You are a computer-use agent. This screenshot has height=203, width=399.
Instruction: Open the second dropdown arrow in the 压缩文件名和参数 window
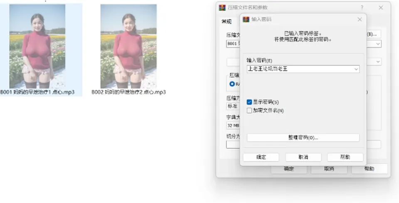[x=378, y=62]
